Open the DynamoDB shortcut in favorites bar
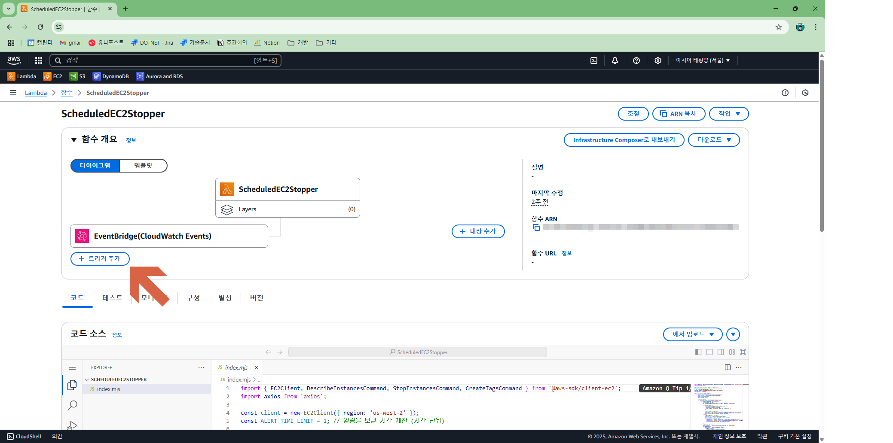893x443 pixels. [x=111, y=76]
